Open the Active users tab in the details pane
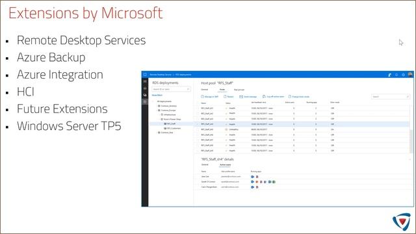 225,164
